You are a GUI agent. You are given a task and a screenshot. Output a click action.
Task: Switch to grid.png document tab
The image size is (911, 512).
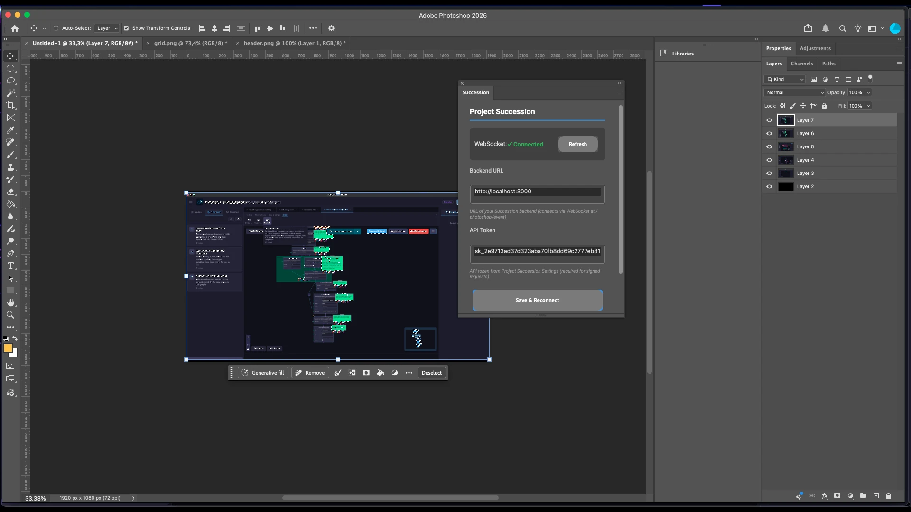tap(190, 43)
